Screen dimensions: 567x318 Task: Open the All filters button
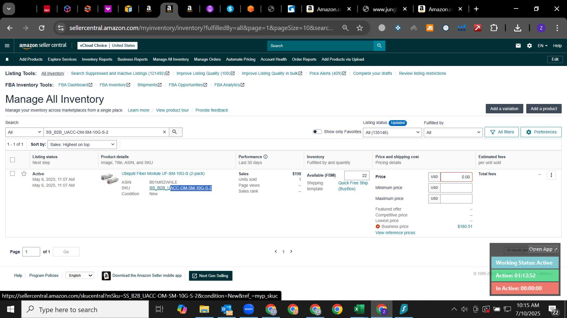(502, 132)
